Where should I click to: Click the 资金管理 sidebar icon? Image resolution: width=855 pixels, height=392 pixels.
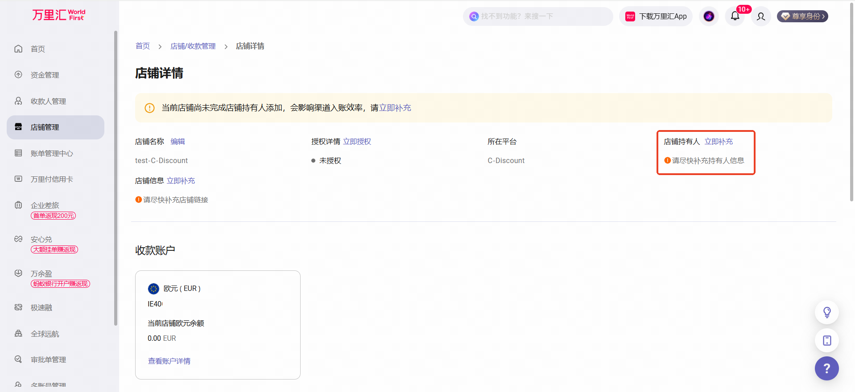click(x=18, y=75)
